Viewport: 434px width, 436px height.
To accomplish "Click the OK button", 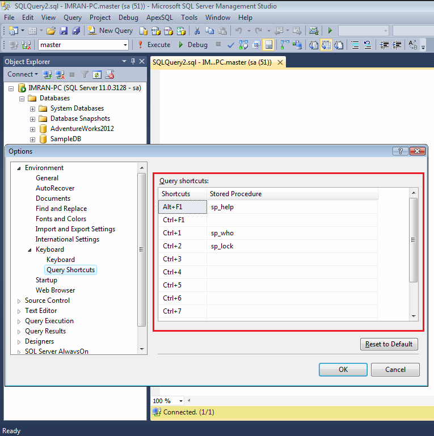I will [x=343, y=370].
